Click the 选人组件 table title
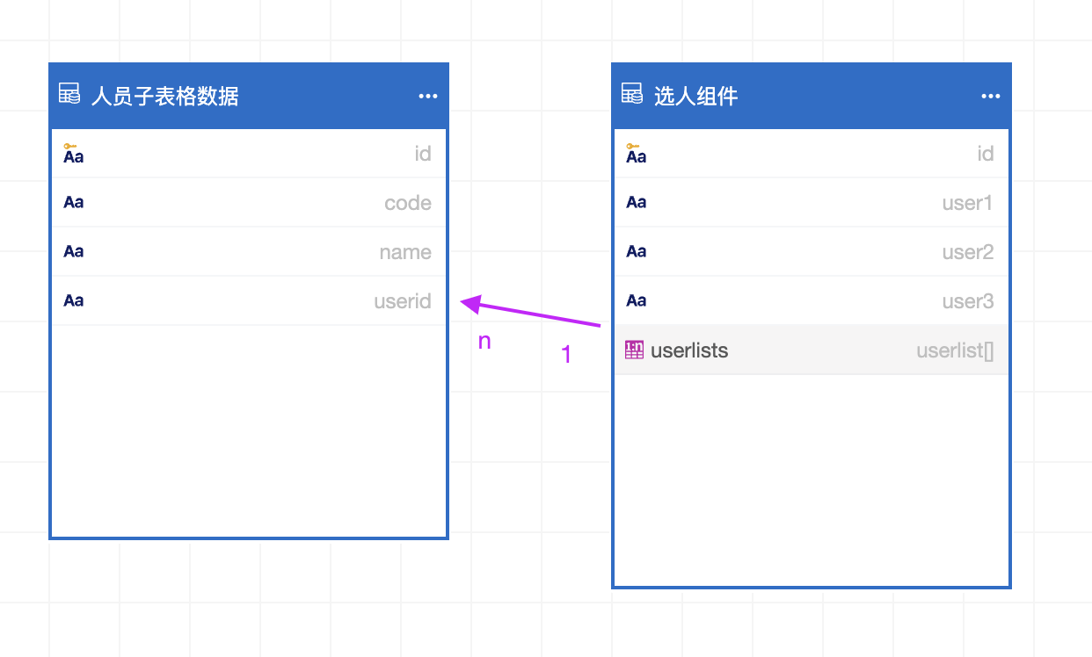 click(695, 96)
